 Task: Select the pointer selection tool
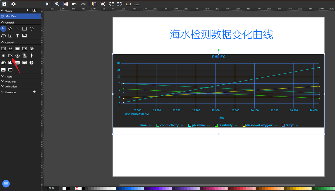pos(3,29)
